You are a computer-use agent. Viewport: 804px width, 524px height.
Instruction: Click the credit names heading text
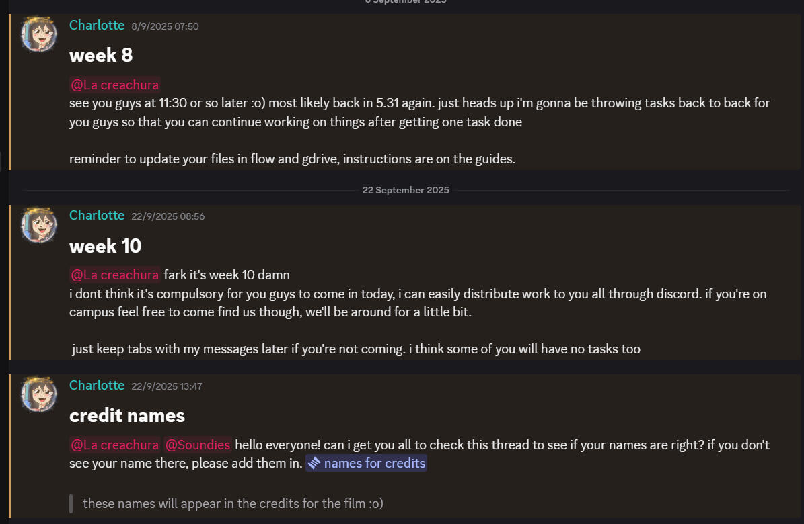[127, 416]
